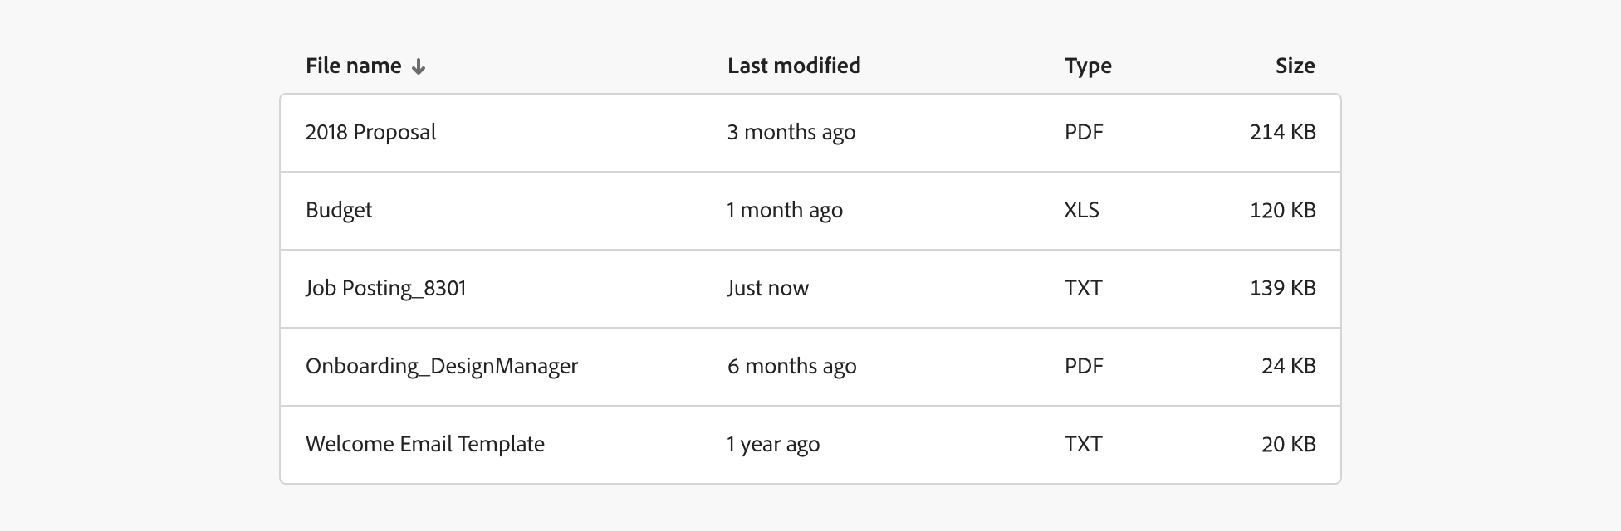Click the 214 KB size cell
The width and height of the screenshot is (1621, 531).
[x=1282, y=133]
